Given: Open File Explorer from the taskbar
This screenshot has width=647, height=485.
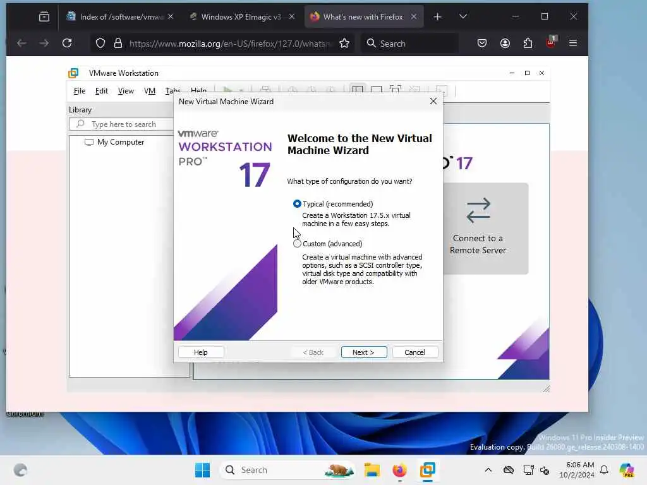Looking at the screenshot, I should coord(372,470).
